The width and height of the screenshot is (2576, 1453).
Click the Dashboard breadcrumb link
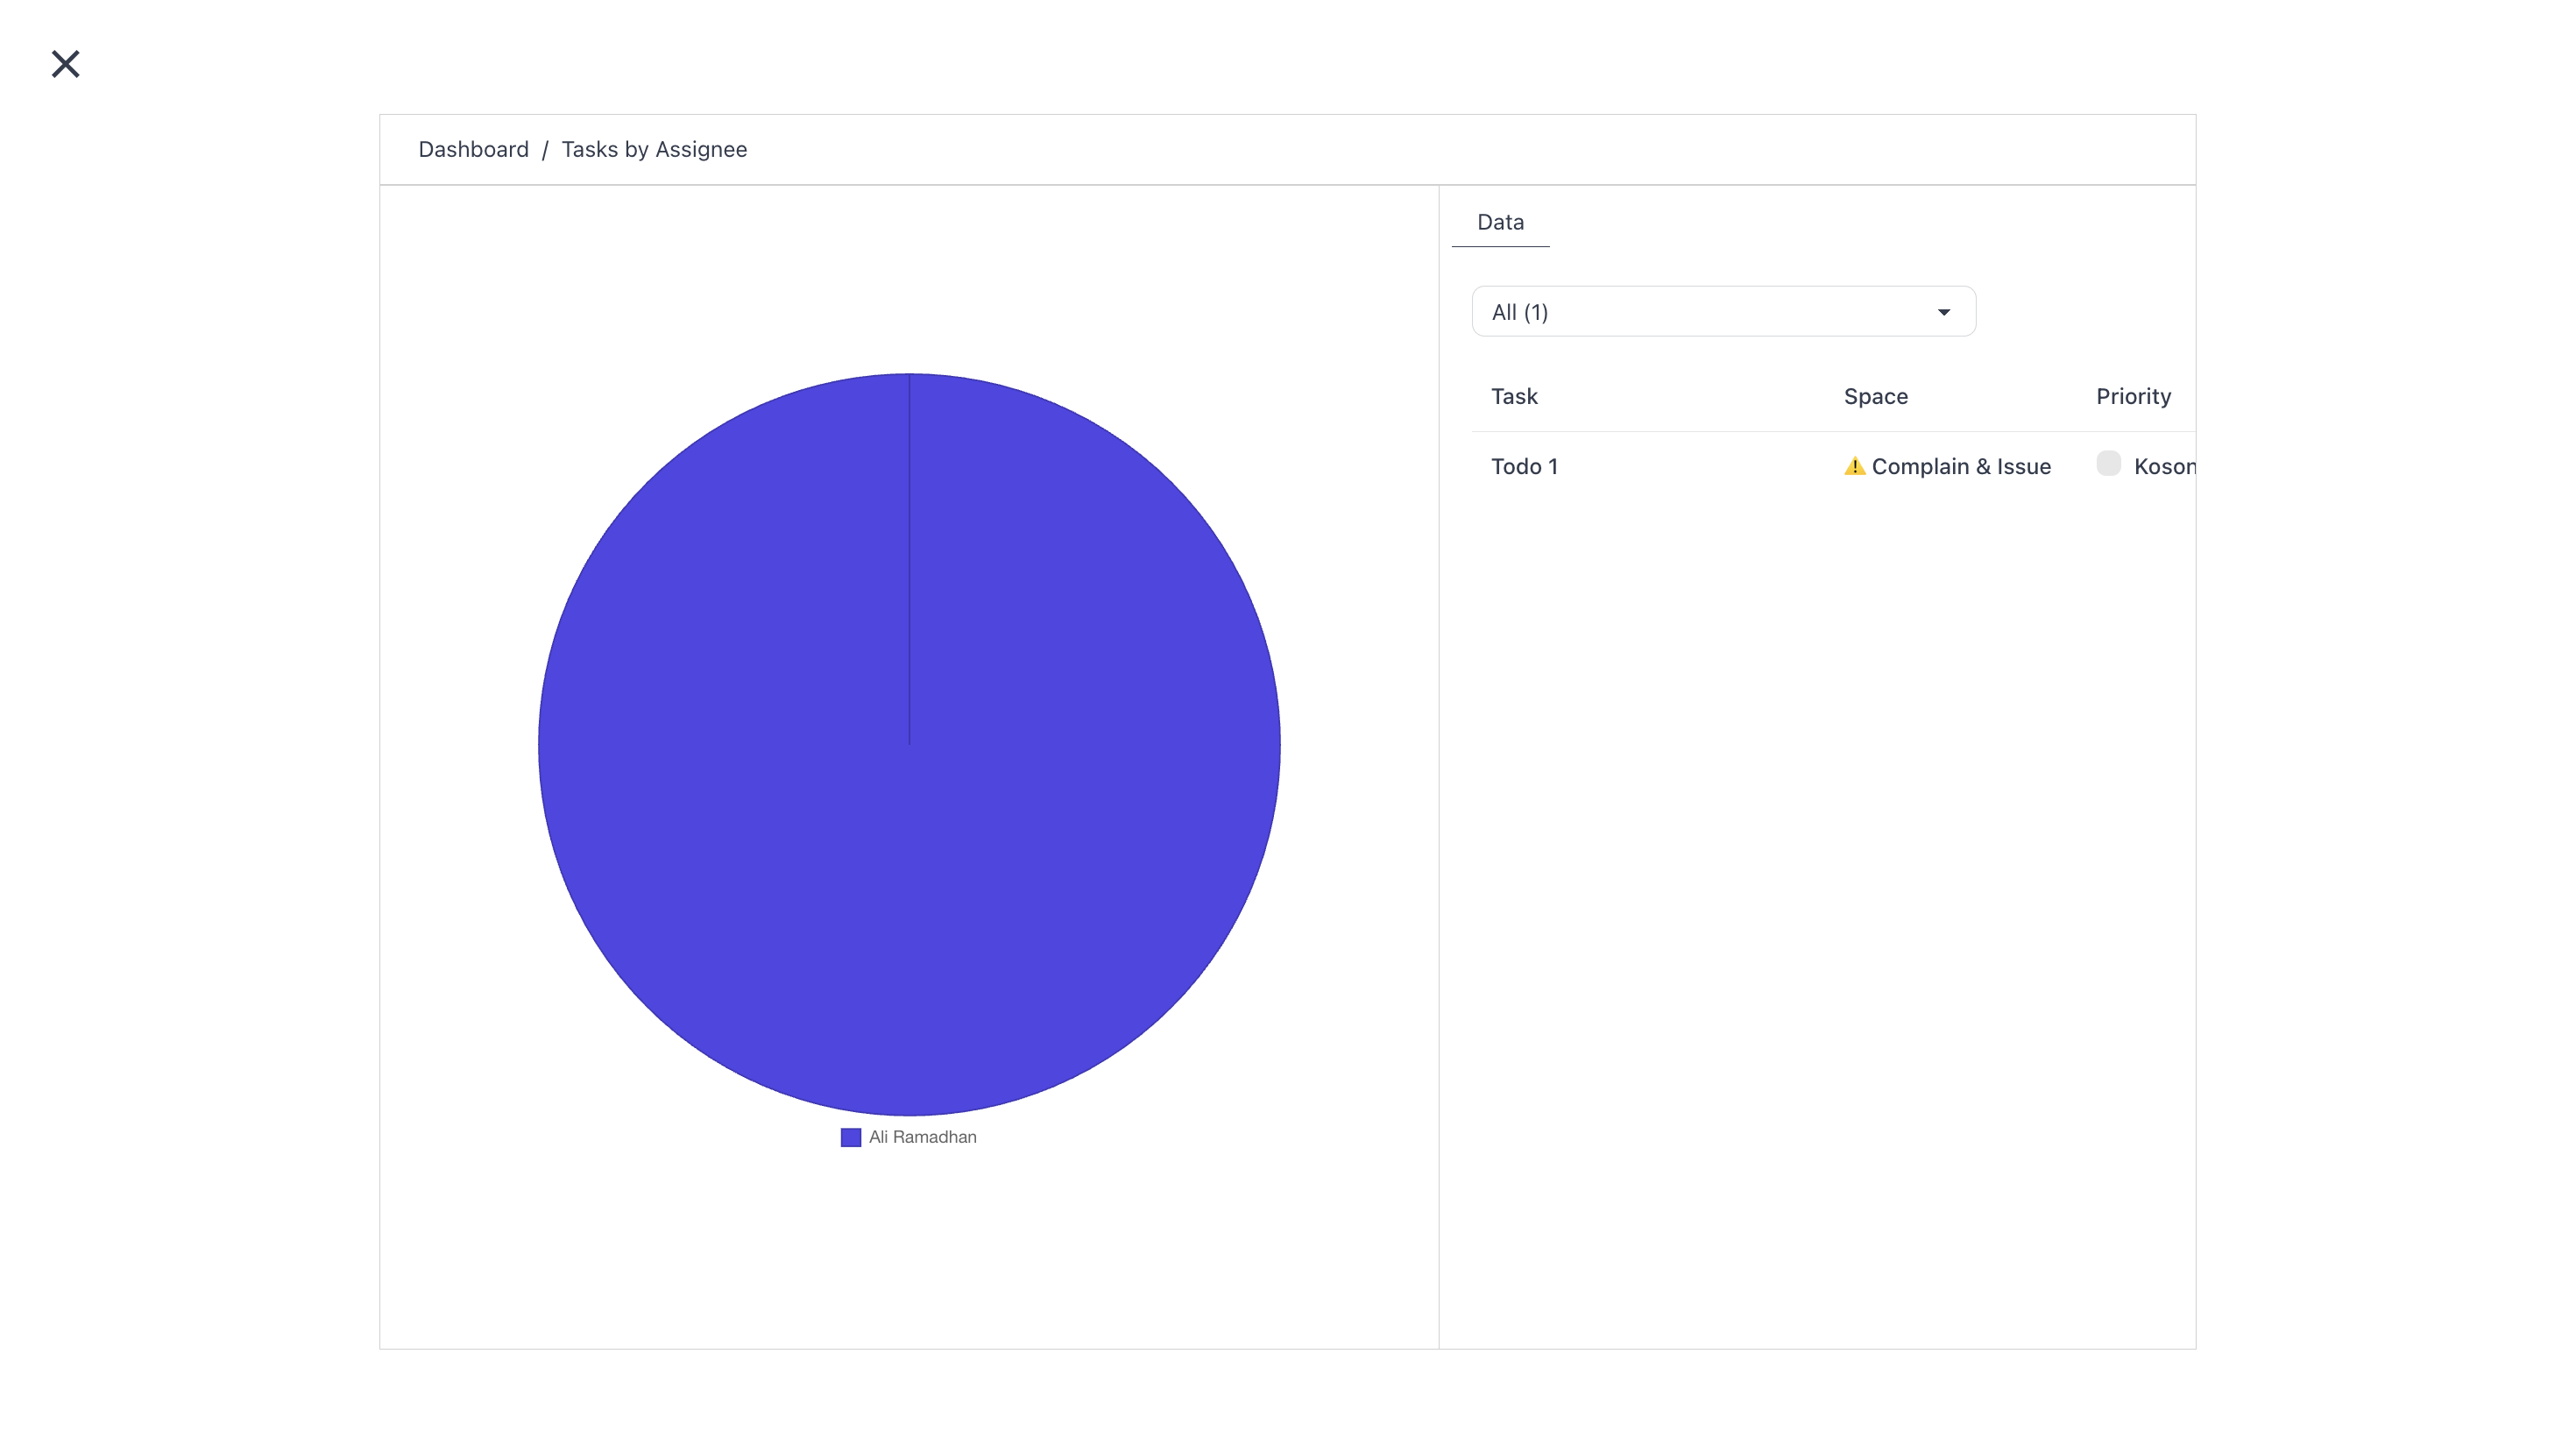tap(473, 149)
